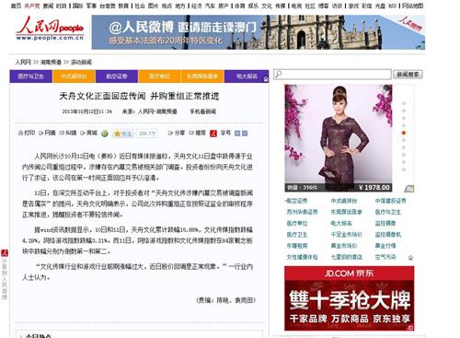The image size is (460, 338).
Task: Open the 网站地图 top navigation item
Action: point(413,6)
